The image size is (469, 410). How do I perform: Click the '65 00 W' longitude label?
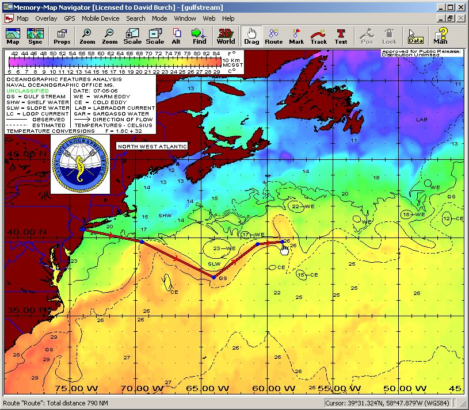click(x=207, y=389)
